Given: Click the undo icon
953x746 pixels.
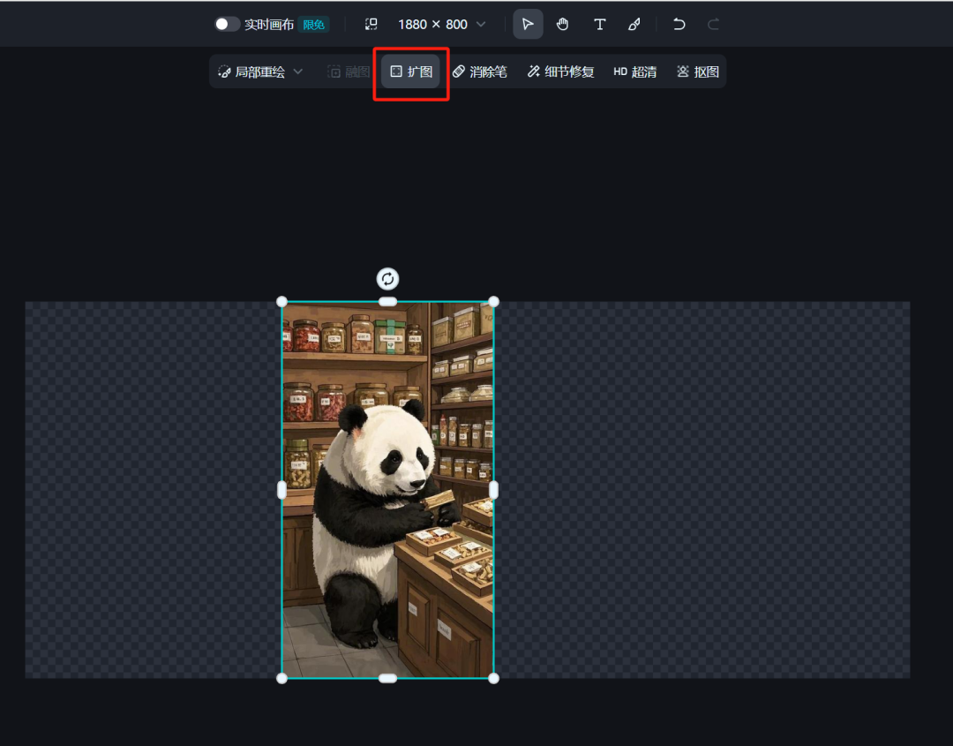Looking at the screenshot, I should [679, 24].
